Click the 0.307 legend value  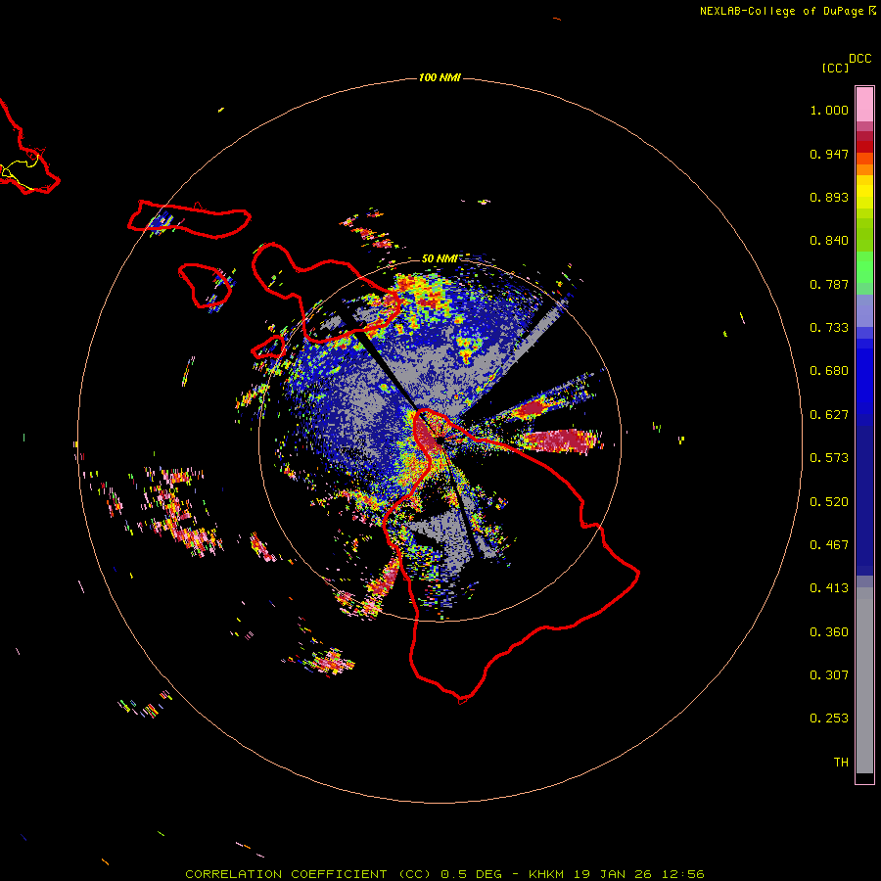[x=829, y=675]
